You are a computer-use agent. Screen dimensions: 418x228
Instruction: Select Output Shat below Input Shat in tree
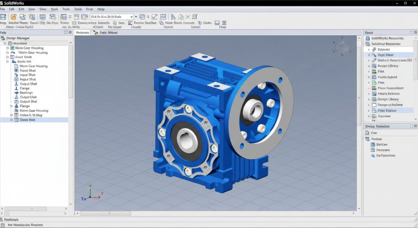tap(28, 84)
